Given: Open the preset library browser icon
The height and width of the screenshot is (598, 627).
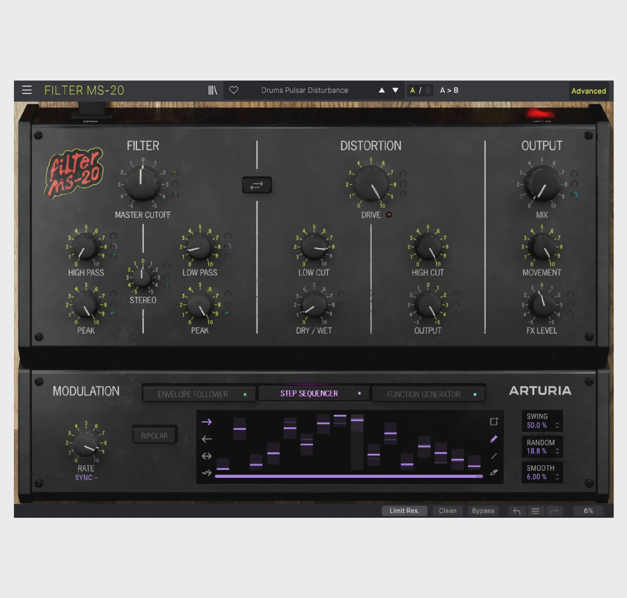Looking at the screenshot, I should coord(213,90).
